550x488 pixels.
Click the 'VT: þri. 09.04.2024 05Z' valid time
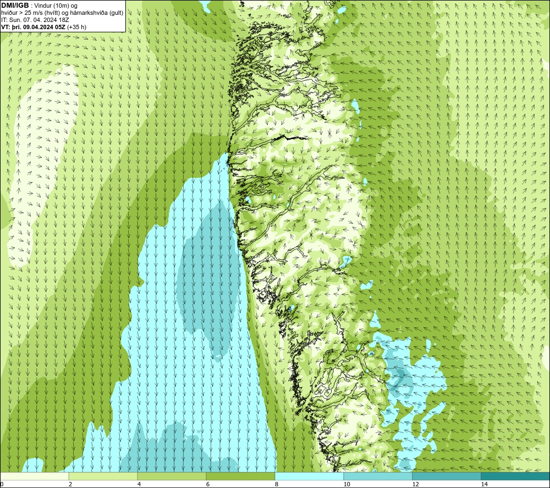click(34, 27)
